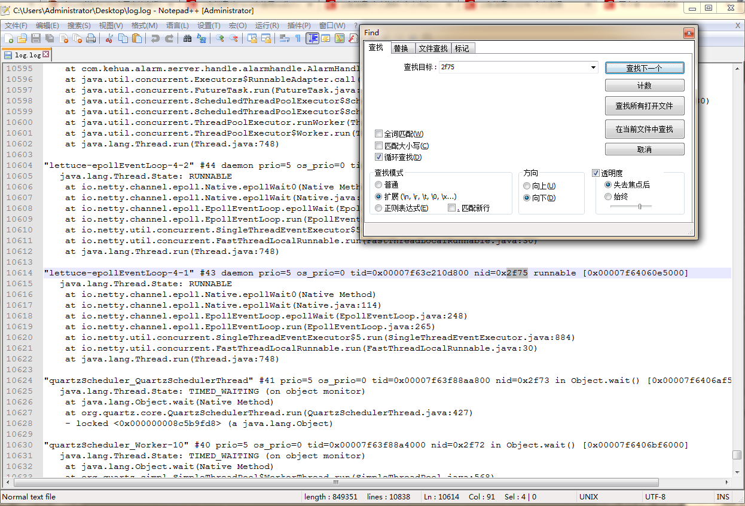The width and height of the screenshot is (745, 506).
Task: Switch to the 标记 tab
Action: (x=462, y=48)
